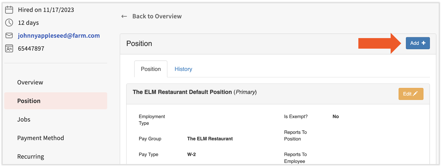Switch to the History tab
This screenshot has height=167, width=442.
click(183, 69)
